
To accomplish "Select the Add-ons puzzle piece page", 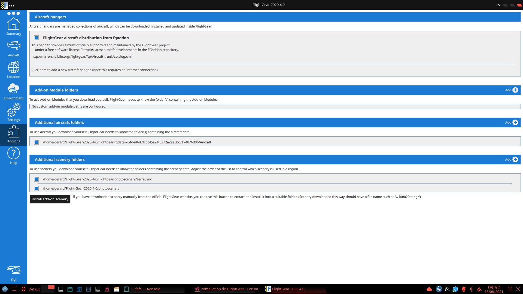I will tap(14, 134).
